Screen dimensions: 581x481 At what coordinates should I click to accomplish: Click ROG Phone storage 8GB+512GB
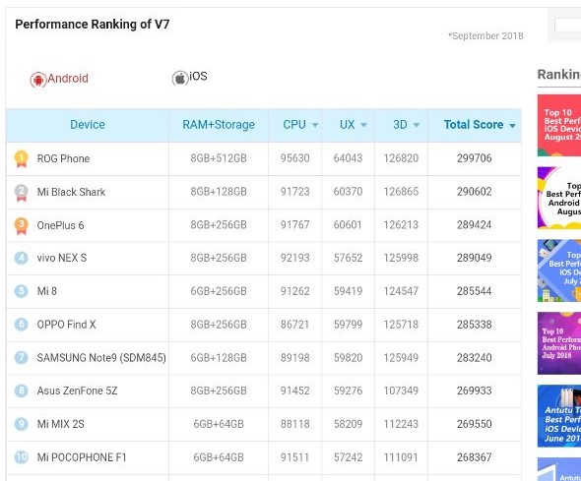219,158
